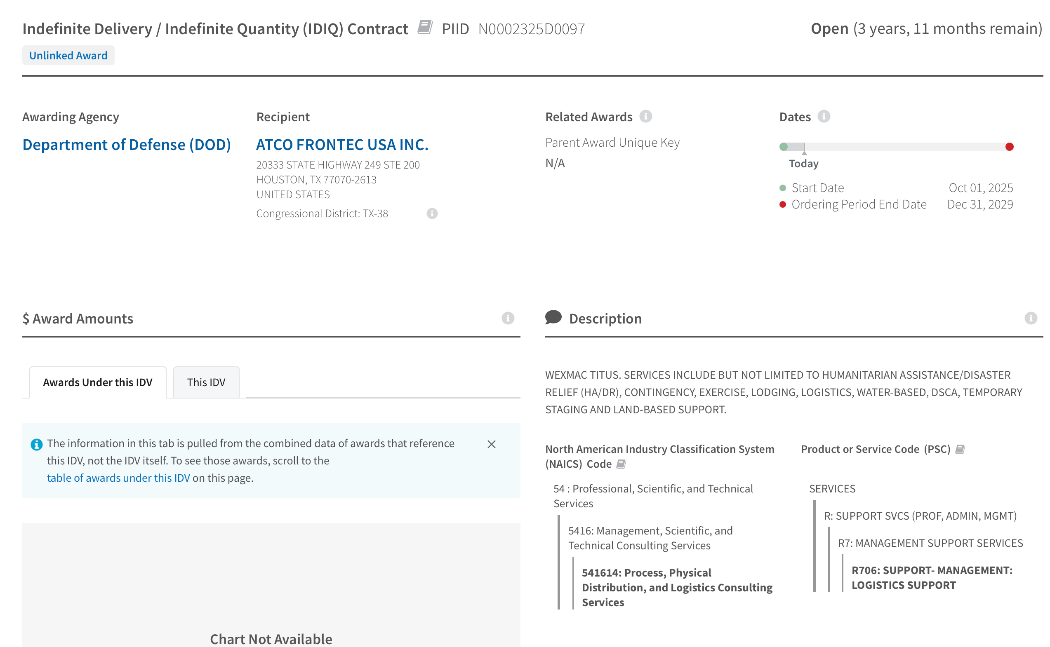
Task: Follow the table of awards under this IDV link
Action: 118,478
